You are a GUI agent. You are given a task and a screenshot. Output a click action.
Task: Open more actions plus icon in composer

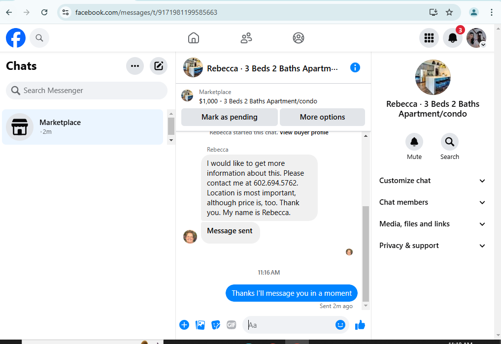click(184, 325)
